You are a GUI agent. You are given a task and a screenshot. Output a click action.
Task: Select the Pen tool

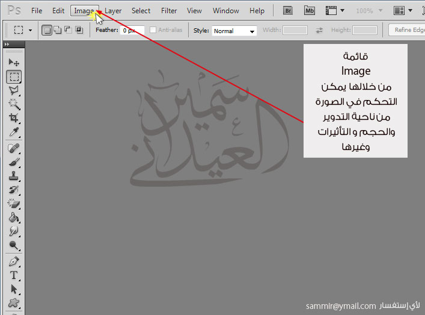14,261
